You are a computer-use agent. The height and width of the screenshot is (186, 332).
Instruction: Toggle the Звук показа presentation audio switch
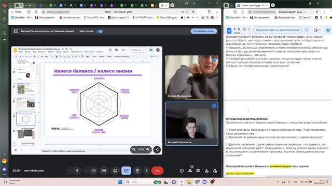100,31
